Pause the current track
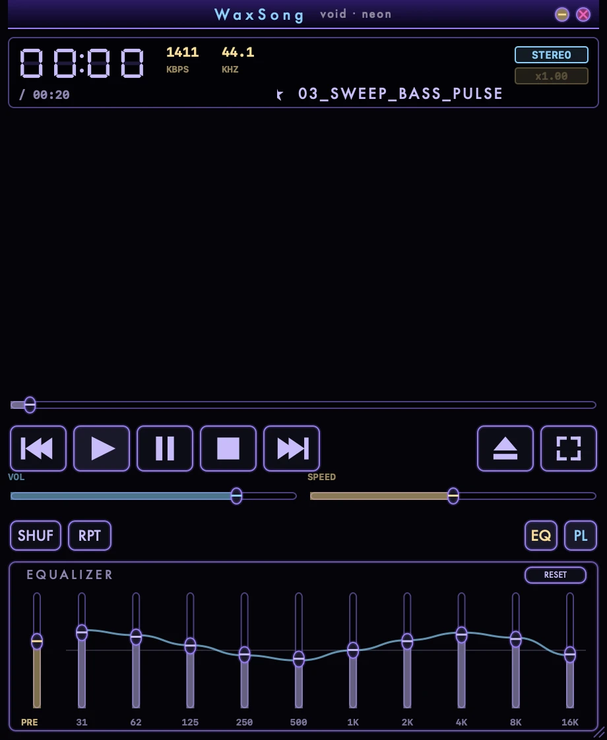Viewport: 607px width, 740px height. click(165, 448)
